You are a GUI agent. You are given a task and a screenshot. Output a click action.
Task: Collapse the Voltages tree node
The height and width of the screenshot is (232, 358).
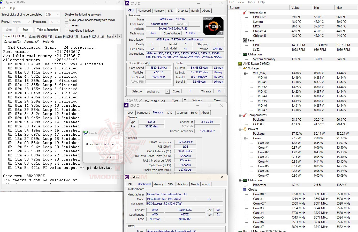point(240,68)
